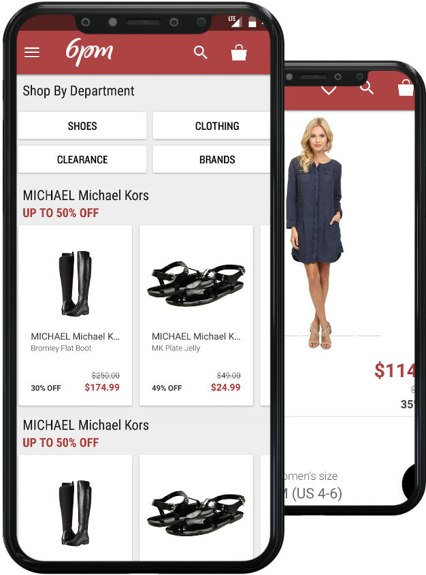Open the CLEARANCE department
Image resolution: width=426 pixels, height=575 pixels.
82,159
